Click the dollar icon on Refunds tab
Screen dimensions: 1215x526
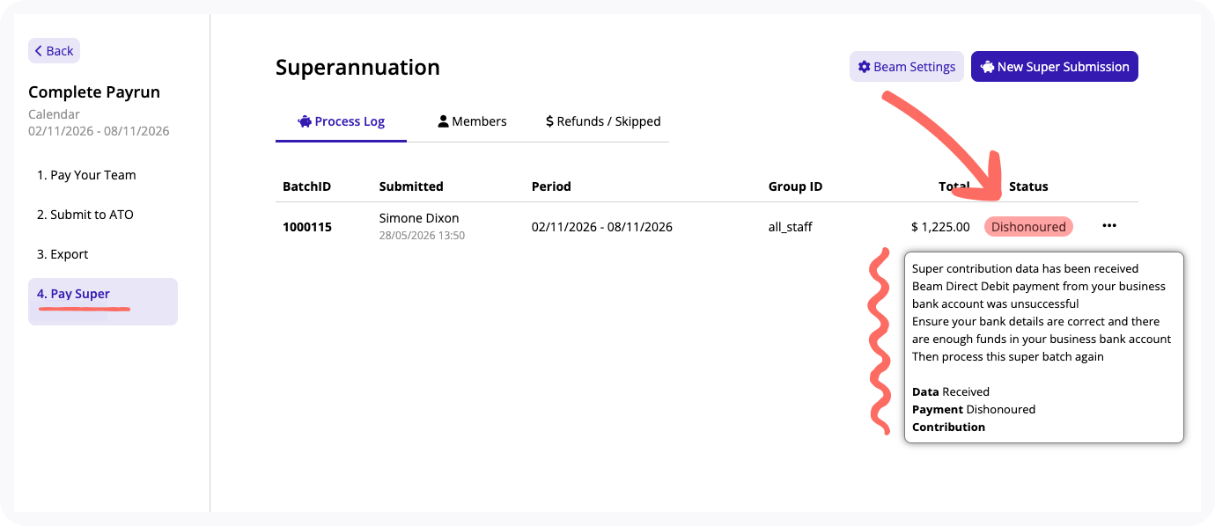click(549, 121)
